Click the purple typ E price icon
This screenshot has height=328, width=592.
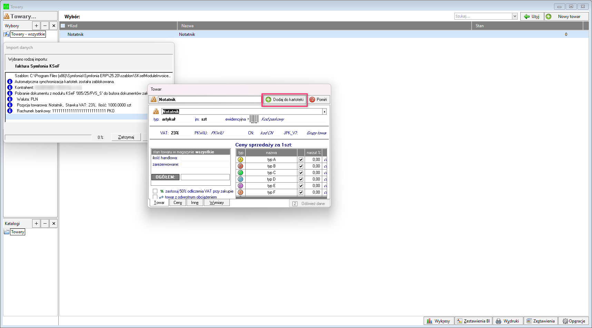pos(240,186)
